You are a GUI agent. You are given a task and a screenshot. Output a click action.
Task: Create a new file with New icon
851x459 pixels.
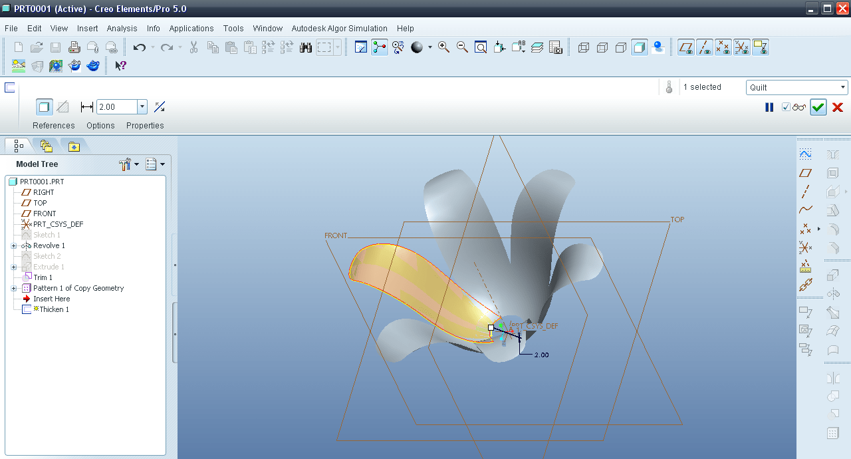(19, 47)
